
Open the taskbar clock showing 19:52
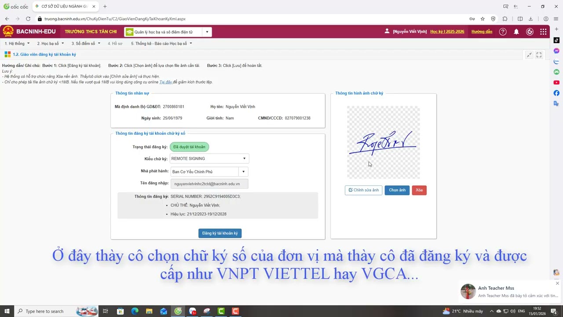(537, 311)
